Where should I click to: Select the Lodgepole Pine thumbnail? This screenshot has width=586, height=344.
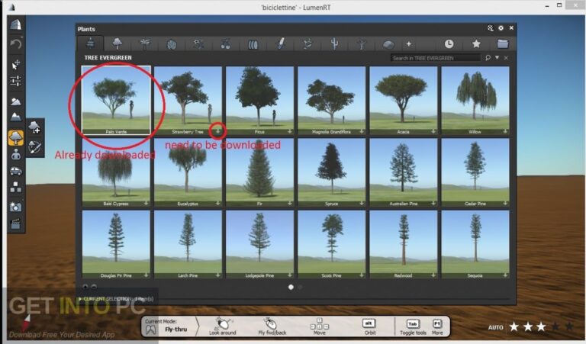tap(259, 244)
